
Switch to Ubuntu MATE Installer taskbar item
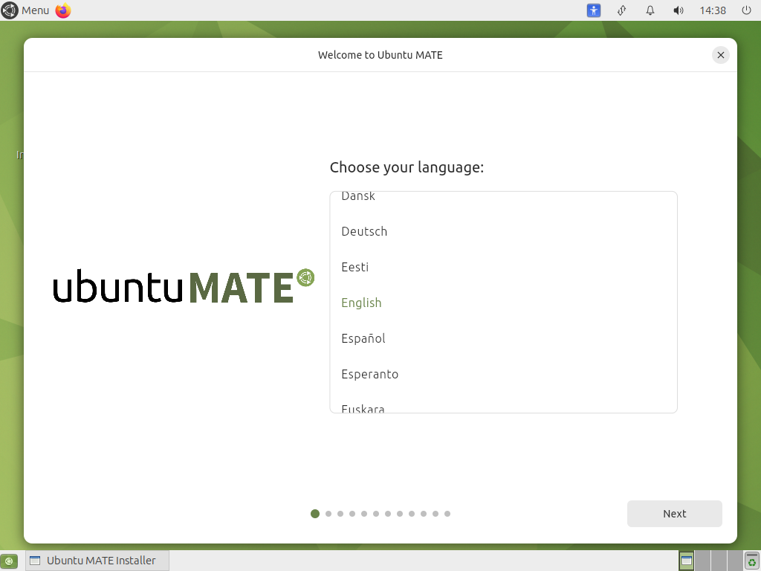(x=96, y=561)
